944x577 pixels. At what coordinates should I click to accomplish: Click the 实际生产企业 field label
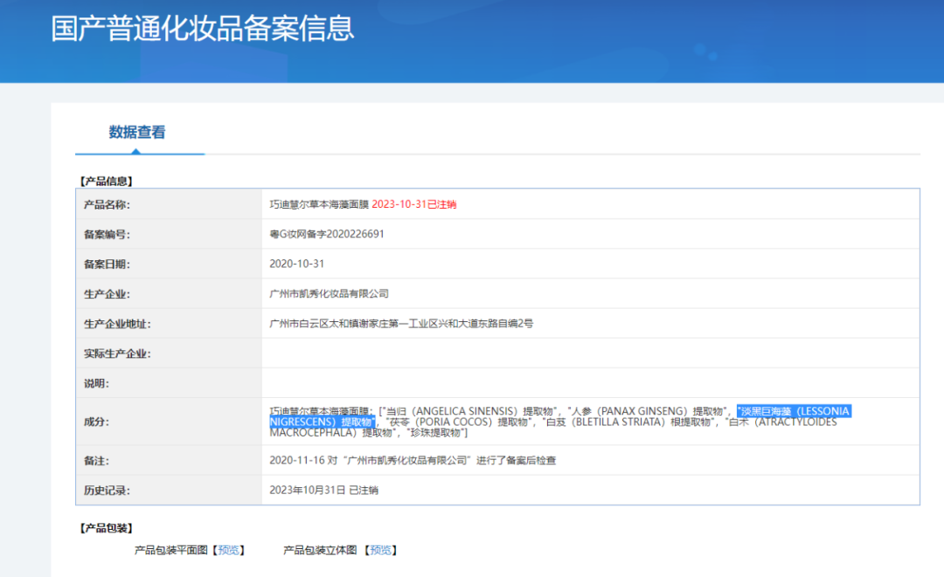[117, 354]
